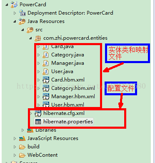Click the JavaScript Resources icon
The width and height of the screenshot is (155, 163).
tap(22, 138)
